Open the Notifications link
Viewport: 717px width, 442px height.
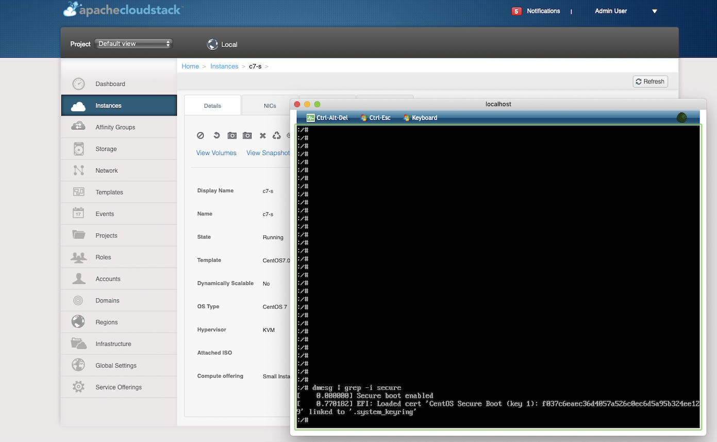tap(543, 11)
